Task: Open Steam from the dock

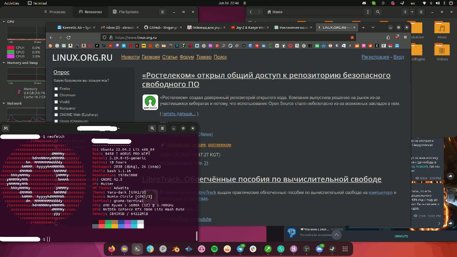Action: [x=332, y=249]
